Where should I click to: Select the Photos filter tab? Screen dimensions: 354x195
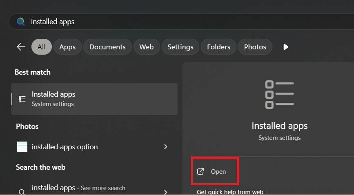(255, 47)
